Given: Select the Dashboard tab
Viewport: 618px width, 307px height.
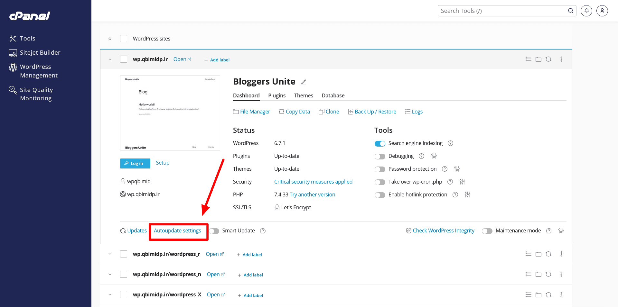Looking at the screenshot, I should [246, 95].
